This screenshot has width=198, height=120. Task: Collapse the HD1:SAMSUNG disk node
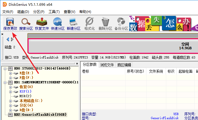pyautogui.click(x=5, y=83)
